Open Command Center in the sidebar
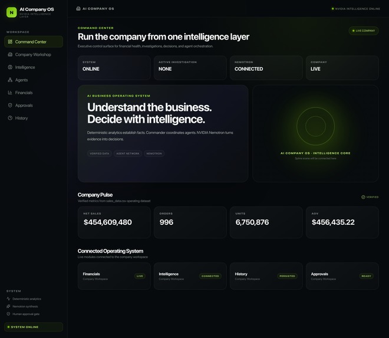This screenshot has width=389, height=338. pyautogui.click(x=34, y=42)
